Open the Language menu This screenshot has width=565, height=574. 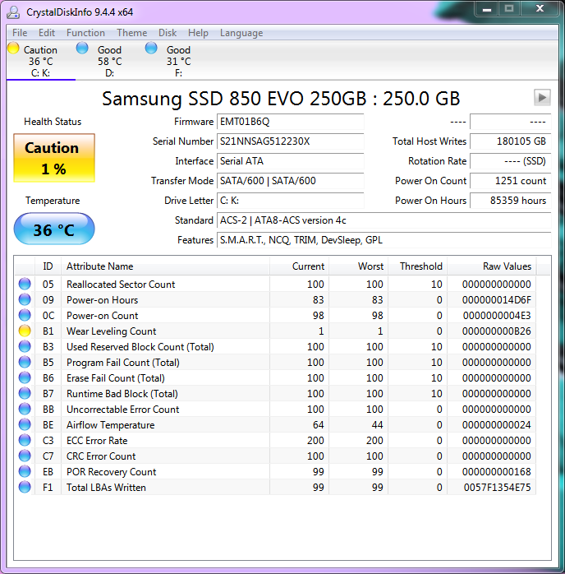(x=241, y=33)
